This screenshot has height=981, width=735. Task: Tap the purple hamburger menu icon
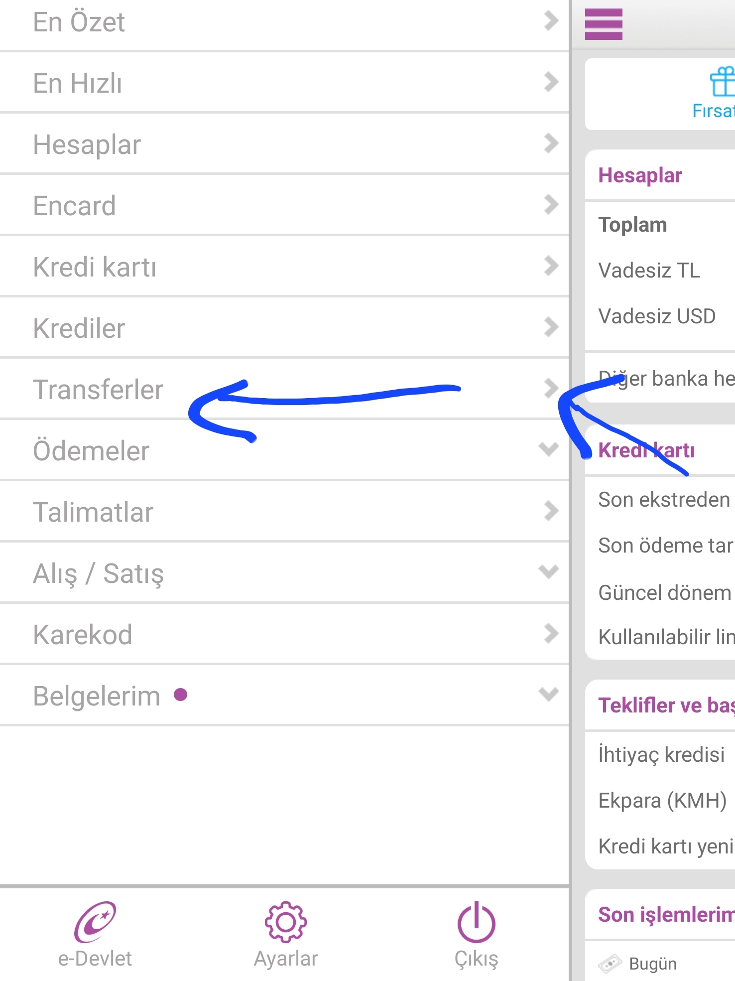(603, 24)
